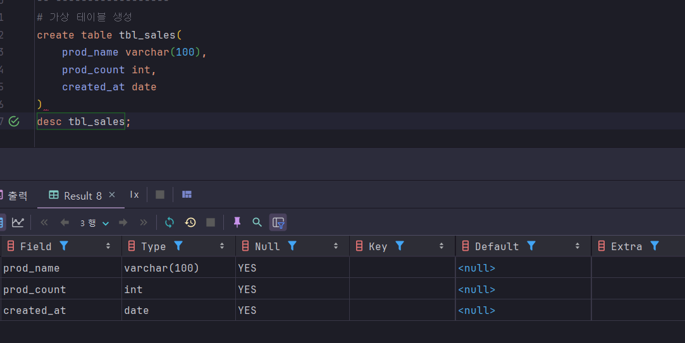The image size is (685, 343).
Task: Select the prod_name cell in Field column
Action: click(32, 268)
